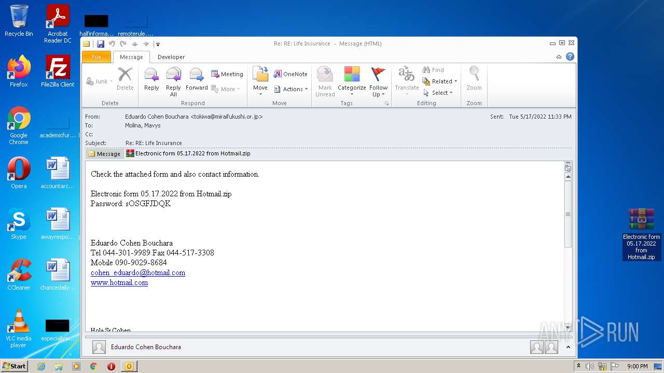This screenshot has height=373, width=664.
Task: Click Eduardo Cohen Bouchara contact photo
Action: (99, 347)
